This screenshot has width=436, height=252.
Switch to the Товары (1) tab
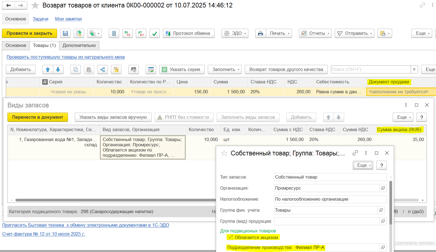[44, 46]
